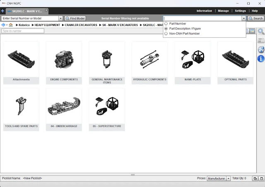The height and width of the screenshot is (187, 265).
Task: Open the blue info icon in sidebar
Action: 261,59
